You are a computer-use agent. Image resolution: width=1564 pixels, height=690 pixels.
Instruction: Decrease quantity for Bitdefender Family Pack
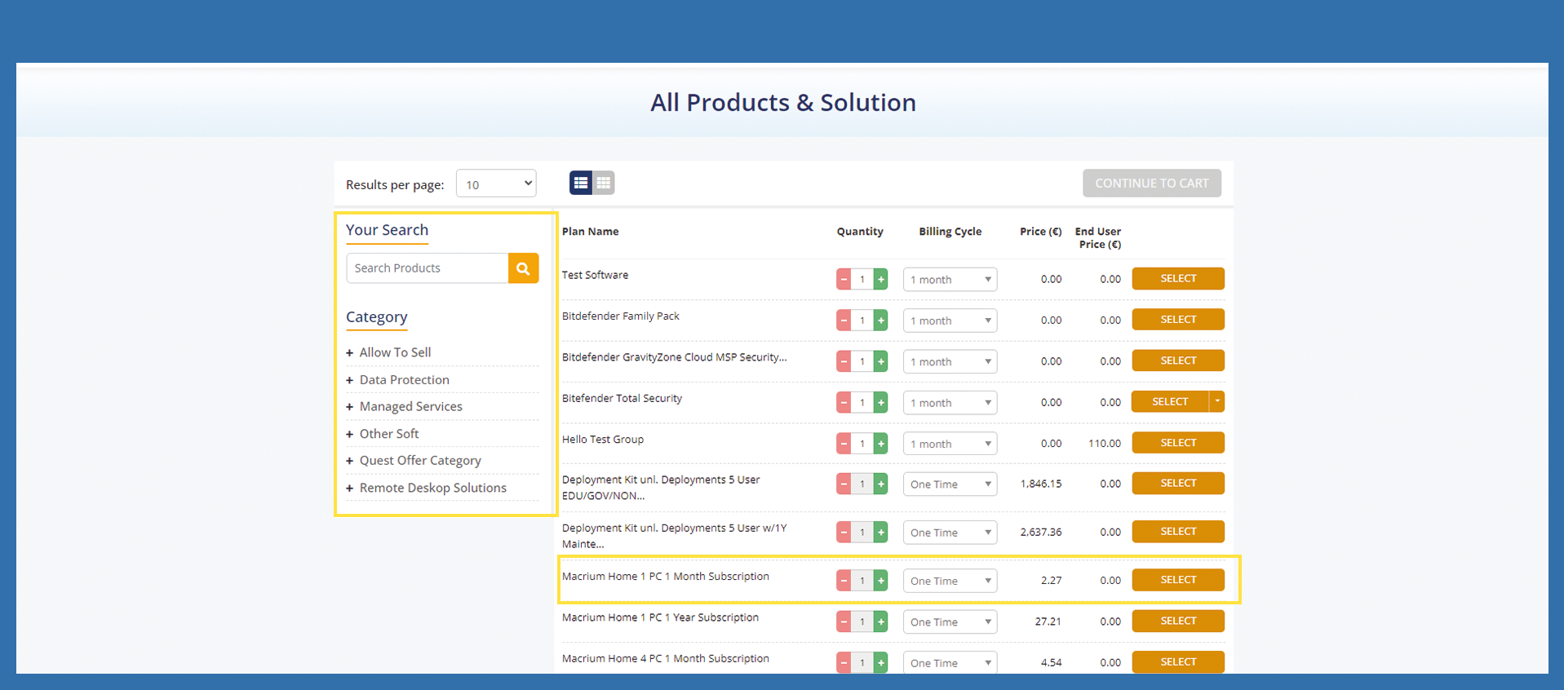pos(844,321)
